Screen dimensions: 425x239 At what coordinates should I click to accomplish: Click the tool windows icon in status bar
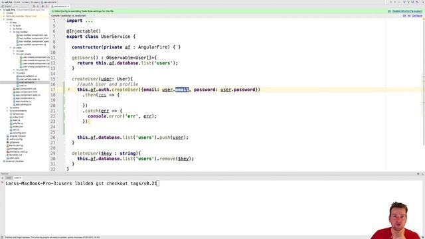tap(2, 238)
